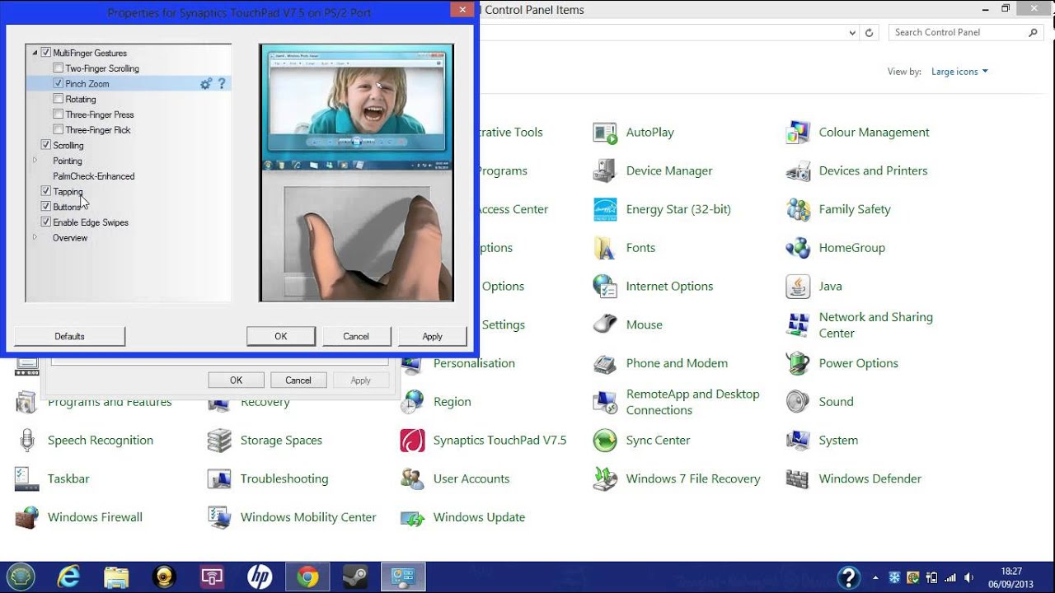Image resolution: width=1055 pixels, height=593 pixels.
Task: Enable the Two-Finger Scrolling checkbox
Action: tap(59, 68)
